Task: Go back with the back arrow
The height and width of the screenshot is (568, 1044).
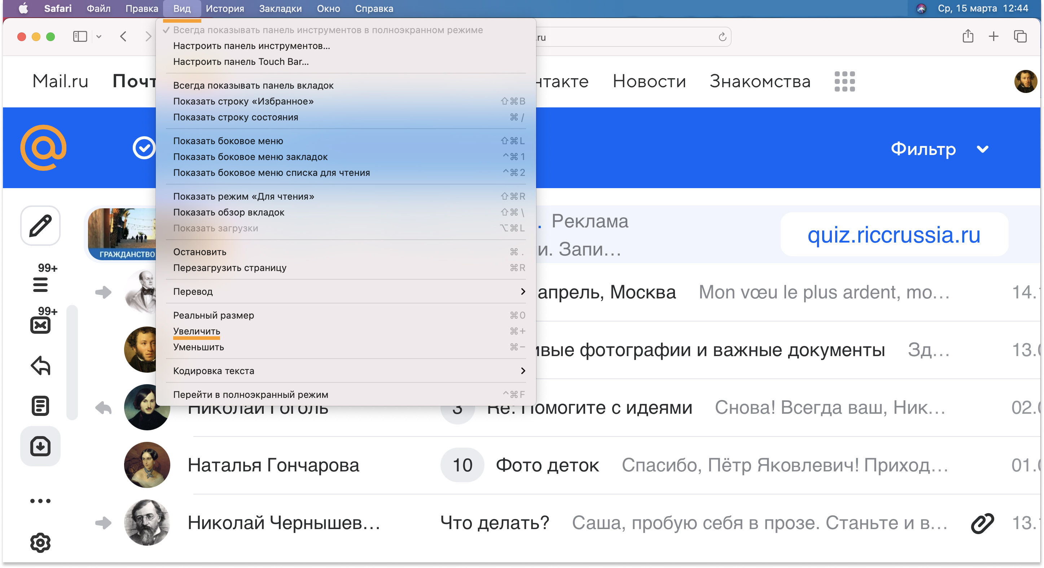Action: click(x=123, y=36)
